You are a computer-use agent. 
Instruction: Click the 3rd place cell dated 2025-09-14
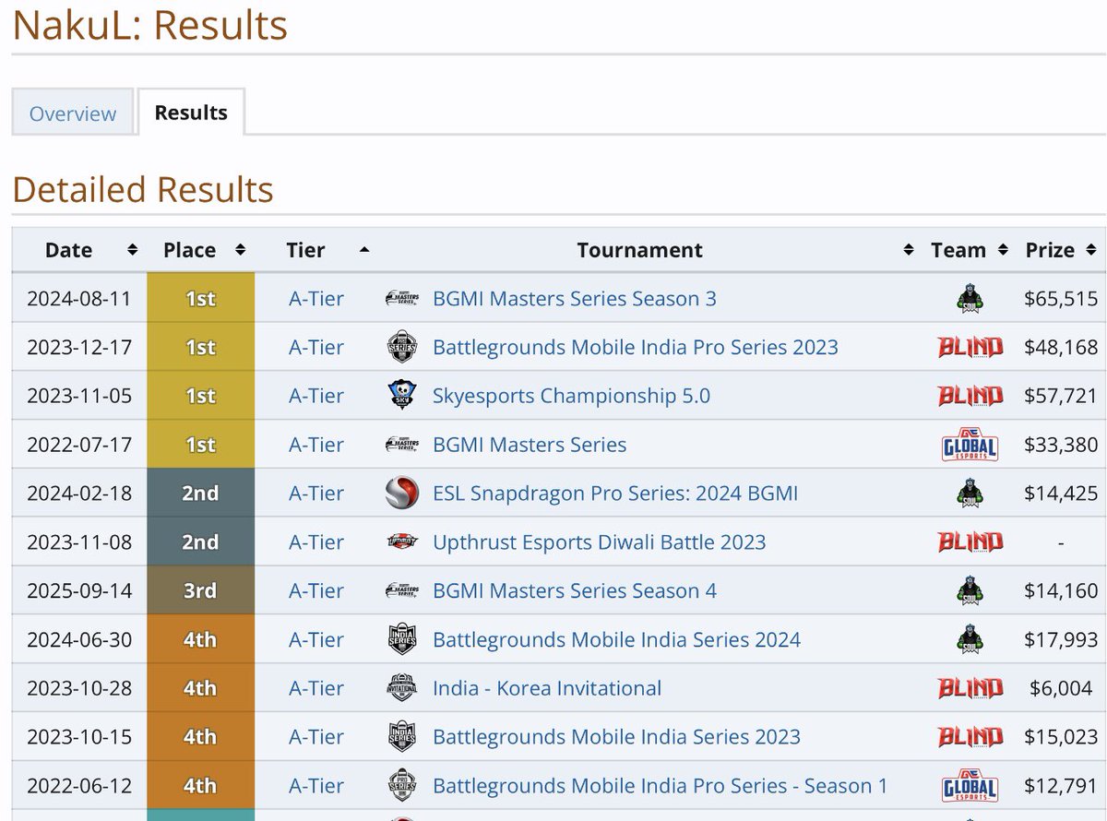pyautogui.click(x=201, y=590)
